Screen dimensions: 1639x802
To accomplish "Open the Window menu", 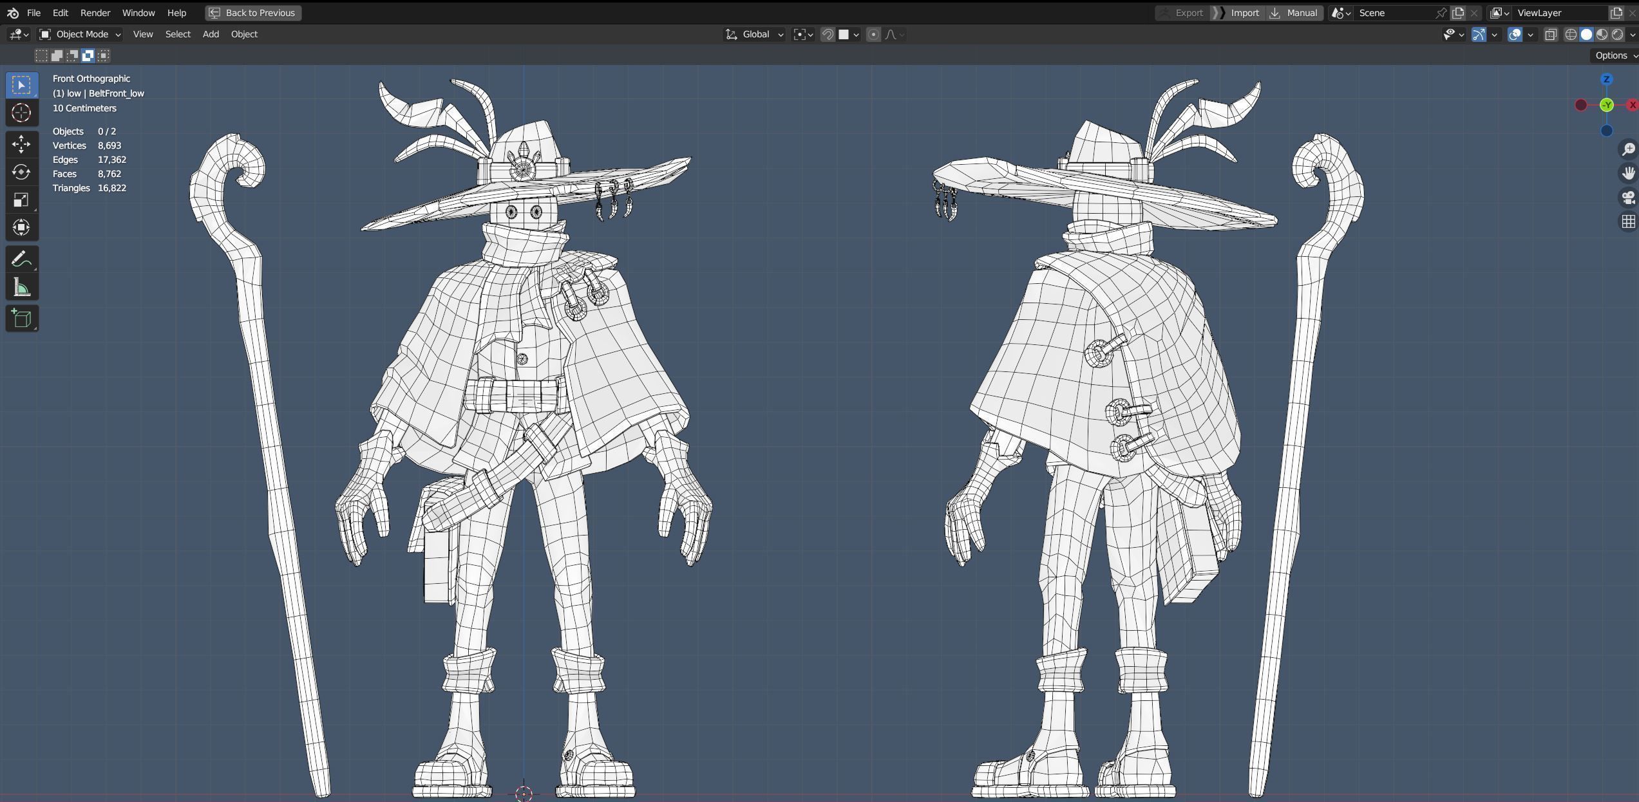I will coord(138,13).
